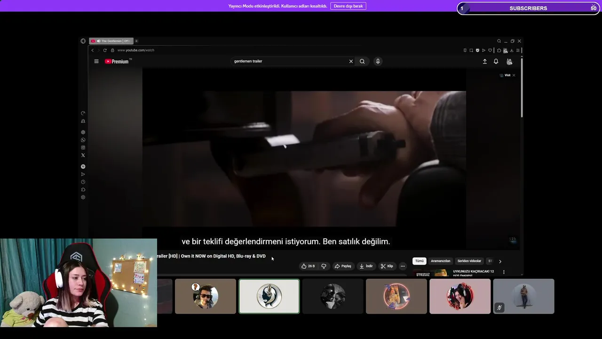Open Easy Setup menu lines icon
The image size is (602, 339).
coord(518,50)
